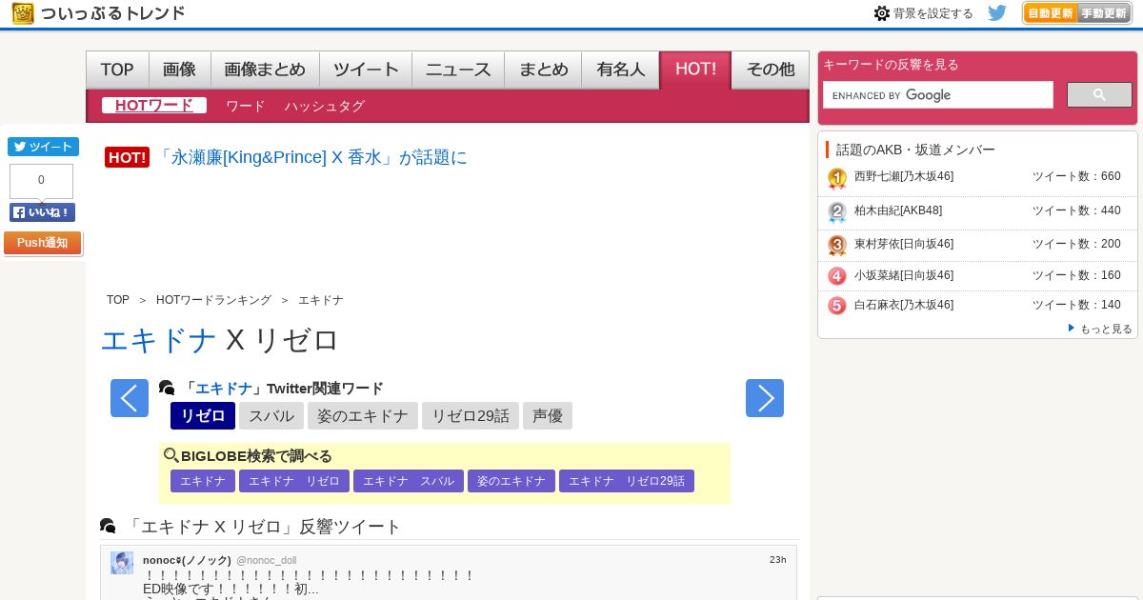Select the スバル related word tag
1143x600 pixels.
(x=271, y=416)
